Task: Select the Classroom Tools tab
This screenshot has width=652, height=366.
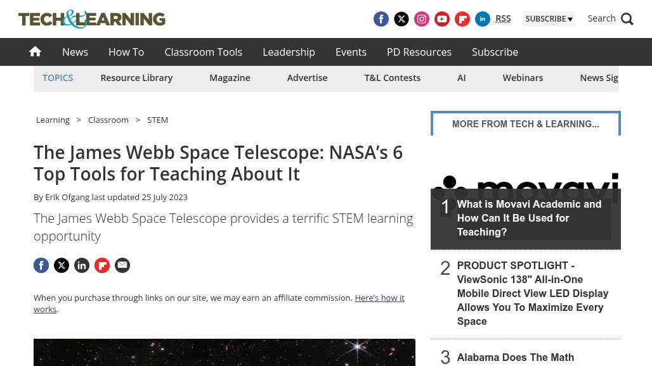Action: coord(203,52)
